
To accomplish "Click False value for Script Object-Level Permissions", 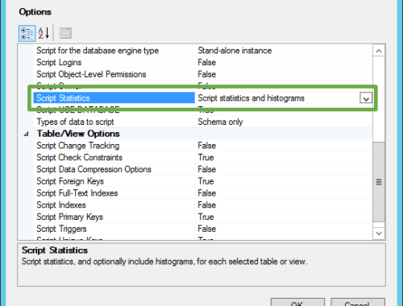I will tap(207, 74).
